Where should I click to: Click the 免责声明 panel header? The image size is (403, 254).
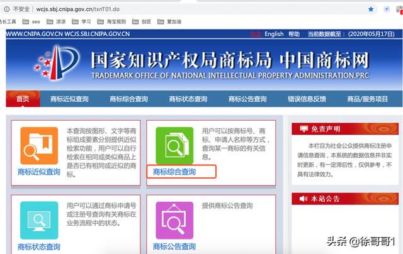(345, 128)
